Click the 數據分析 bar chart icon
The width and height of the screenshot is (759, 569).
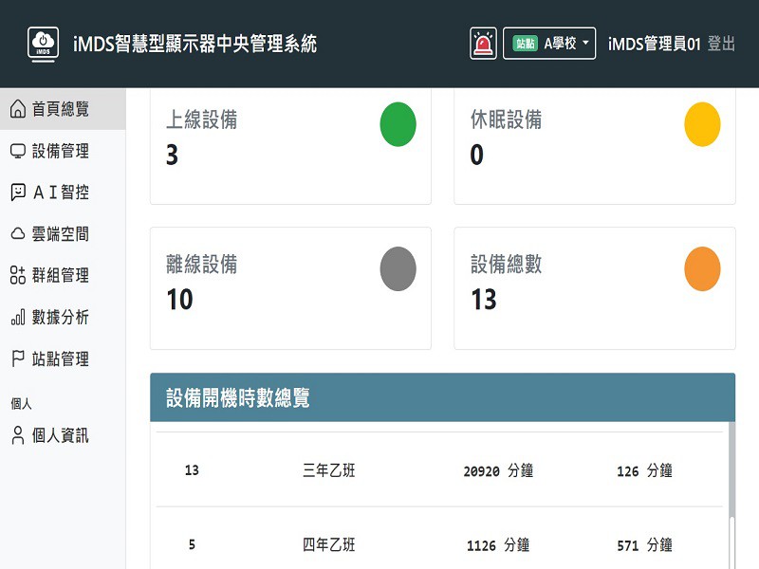18,318
